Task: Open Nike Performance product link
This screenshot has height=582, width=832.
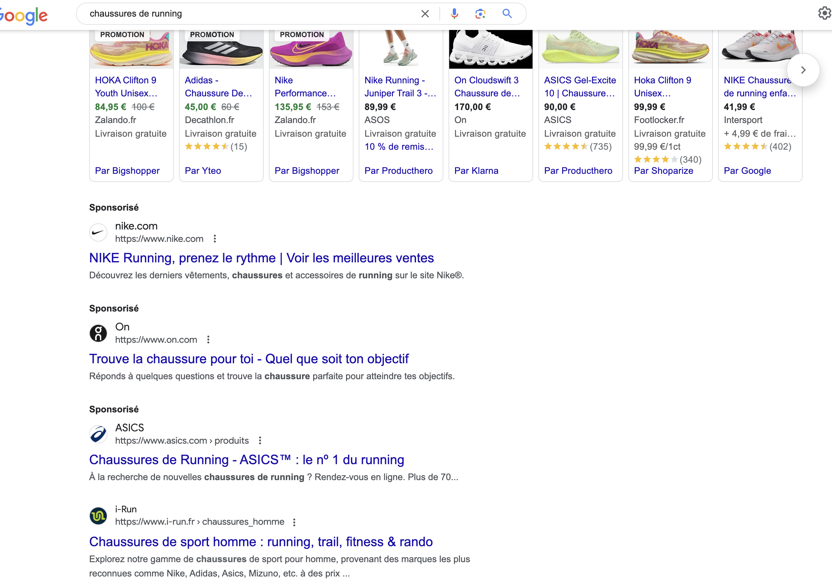Action: coord(305,87)
